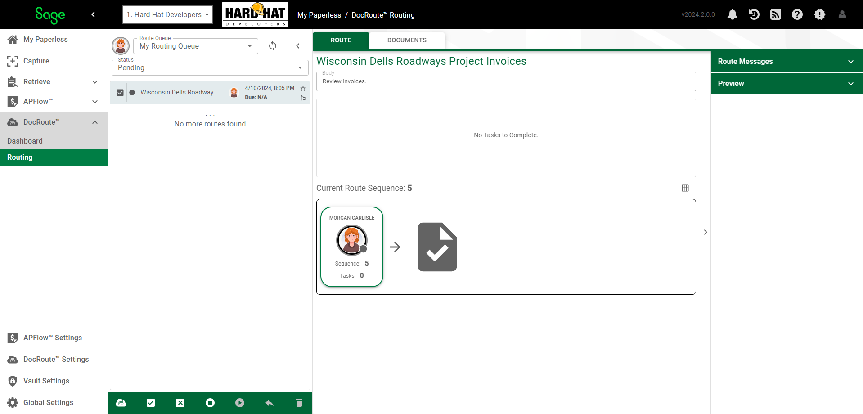Expand the Route Messages panel

tap(787, 61)
